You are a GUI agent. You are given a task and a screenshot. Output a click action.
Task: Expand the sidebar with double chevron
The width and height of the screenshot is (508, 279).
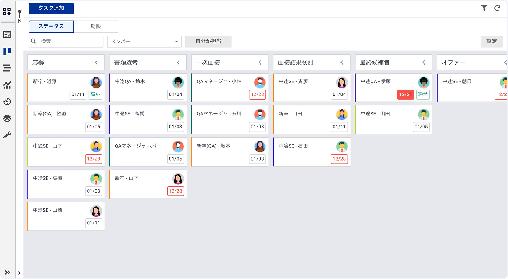coord(7,273)
